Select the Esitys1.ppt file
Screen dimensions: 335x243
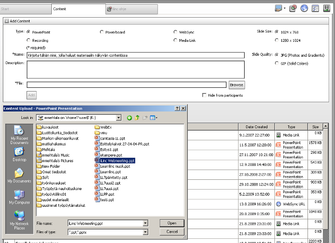(x=106, y=150)
